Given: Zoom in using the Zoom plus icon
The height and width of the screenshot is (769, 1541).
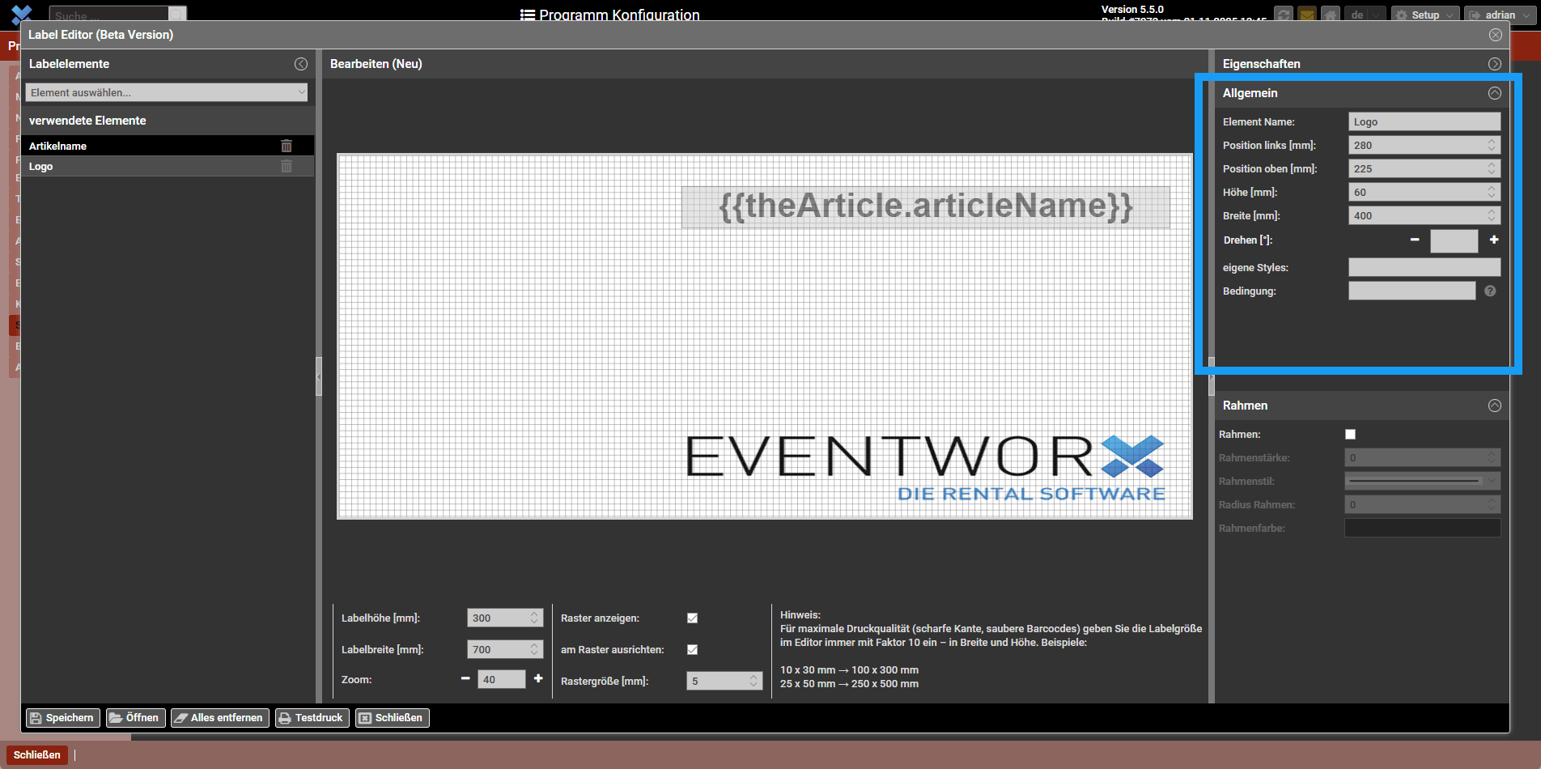Looking at the screenshot, I should click(538, 679).
